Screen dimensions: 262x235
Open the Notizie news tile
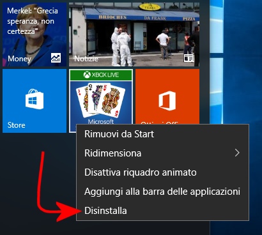[134, 34]
